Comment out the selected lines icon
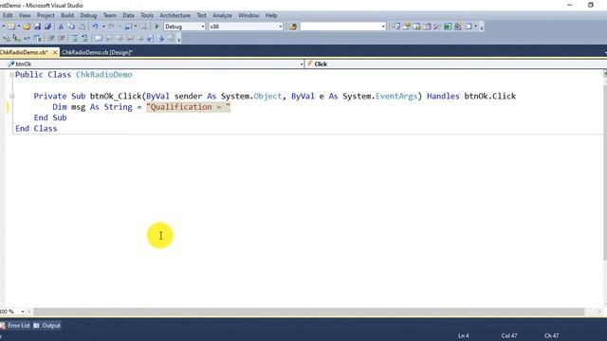 coord(74,38)
